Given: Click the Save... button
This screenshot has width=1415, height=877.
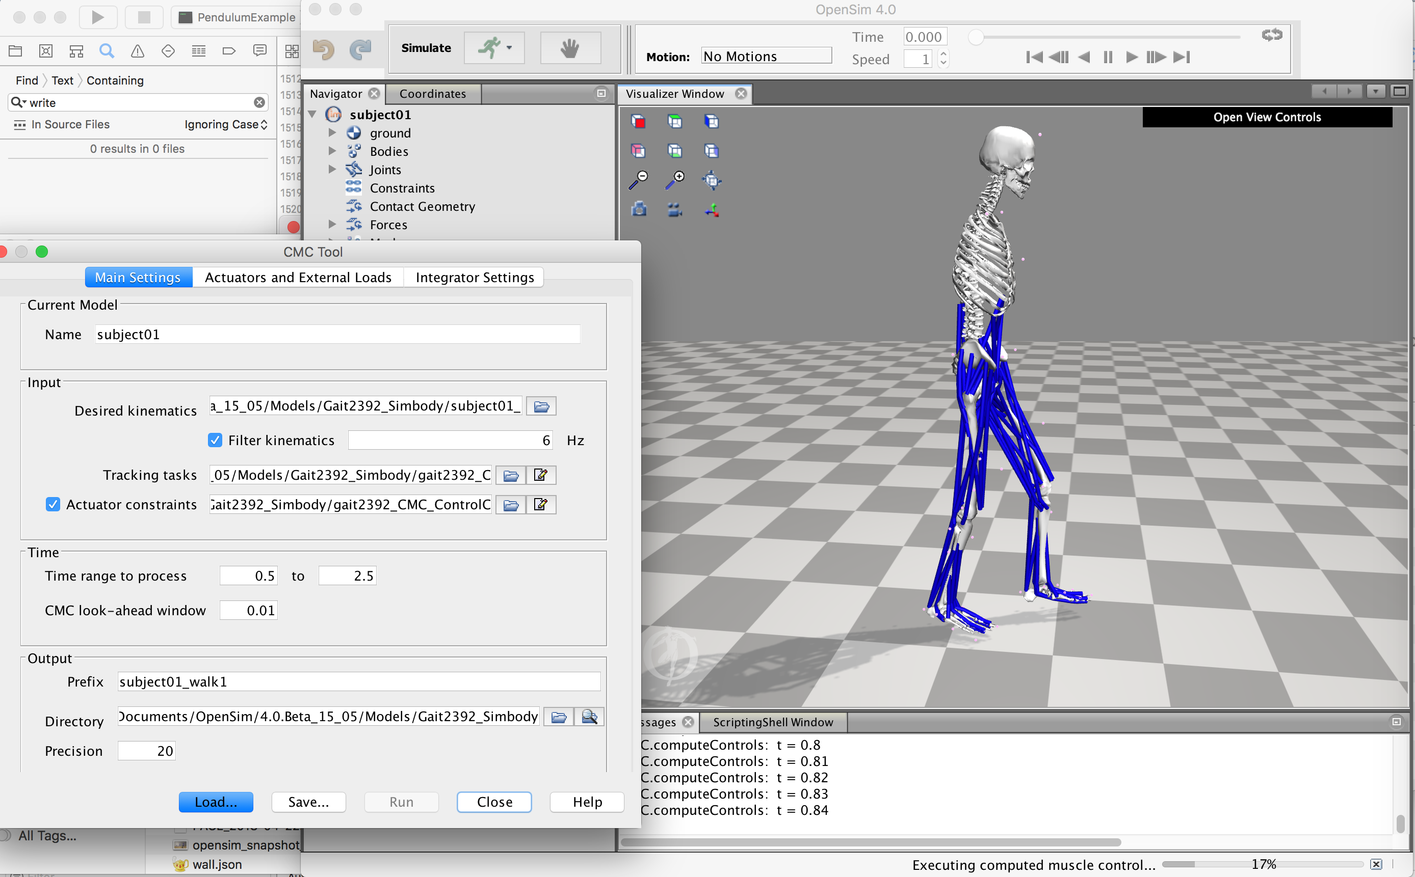Looking at the screenshot, I should pyautogui.click(x=308, y=802).
